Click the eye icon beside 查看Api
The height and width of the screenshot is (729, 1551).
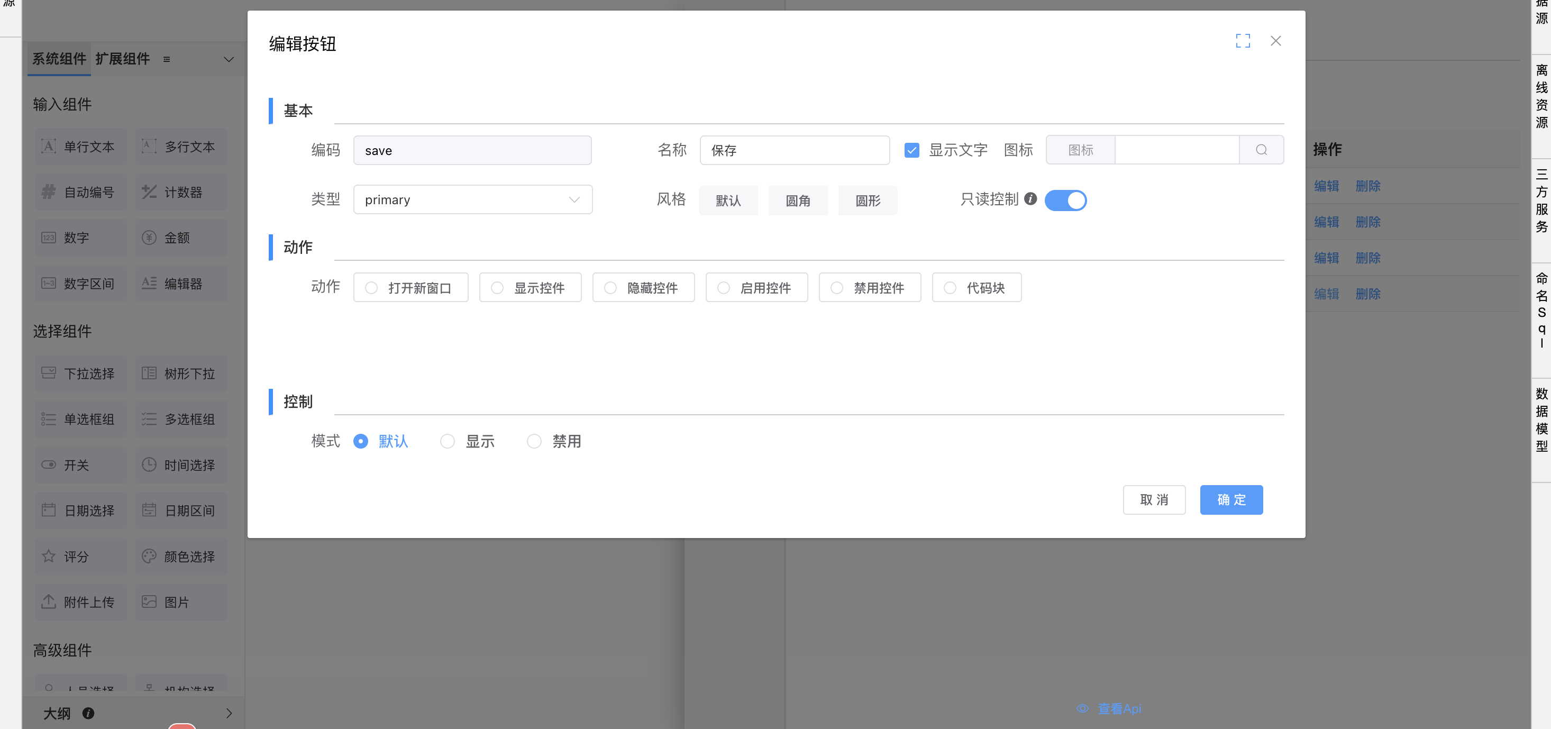pos(1082,708)
